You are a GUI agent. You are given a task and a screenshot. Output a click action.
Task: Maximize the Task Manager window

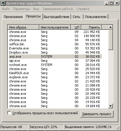[111, 3]
